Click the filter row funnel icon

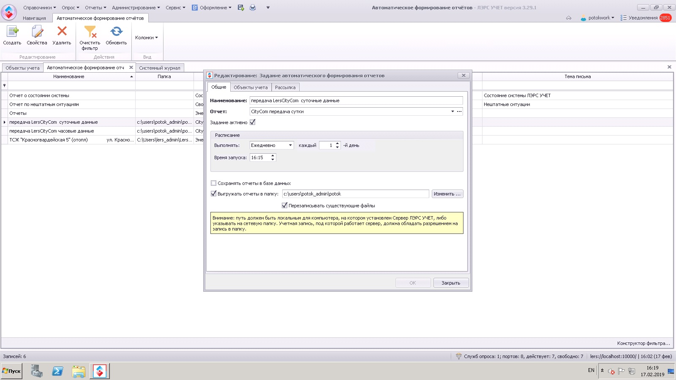click(x=4, y=85)
